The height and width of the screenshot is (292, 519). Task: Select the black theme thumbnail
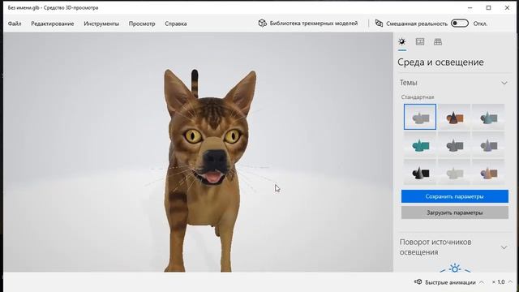tap(420, 172)
